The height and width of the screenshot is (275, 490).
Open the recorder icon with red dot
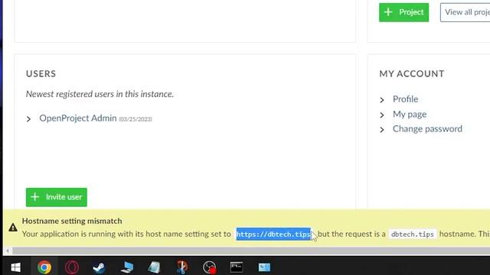pos(209,267)
